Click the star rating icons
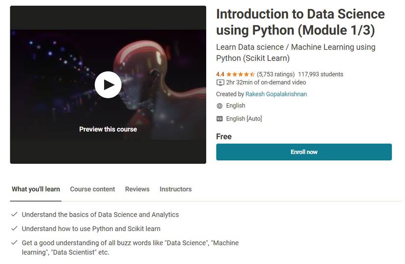Viewport: 405px width, 264px height. pos(241,74)
